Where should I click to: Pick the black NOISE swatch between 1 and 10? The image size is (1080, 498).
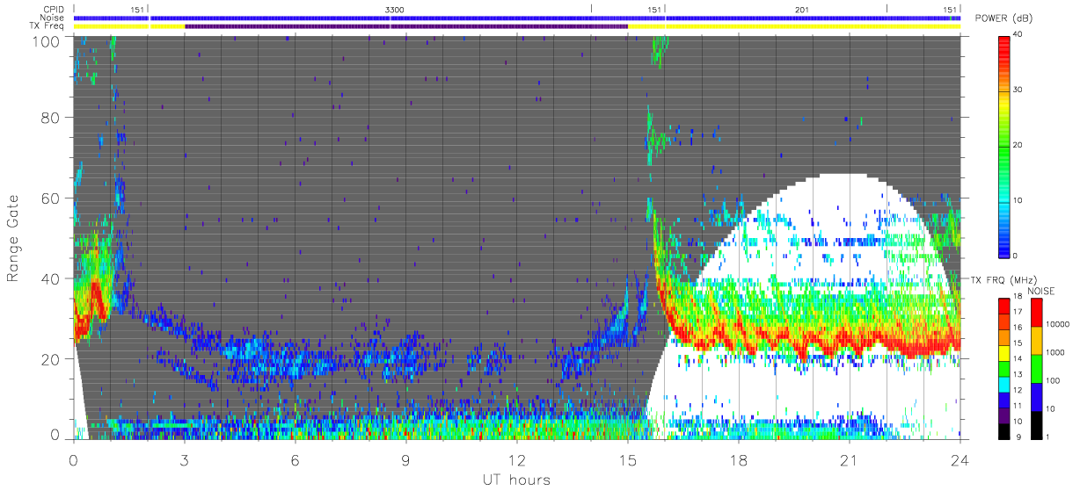pos(1037,423)
